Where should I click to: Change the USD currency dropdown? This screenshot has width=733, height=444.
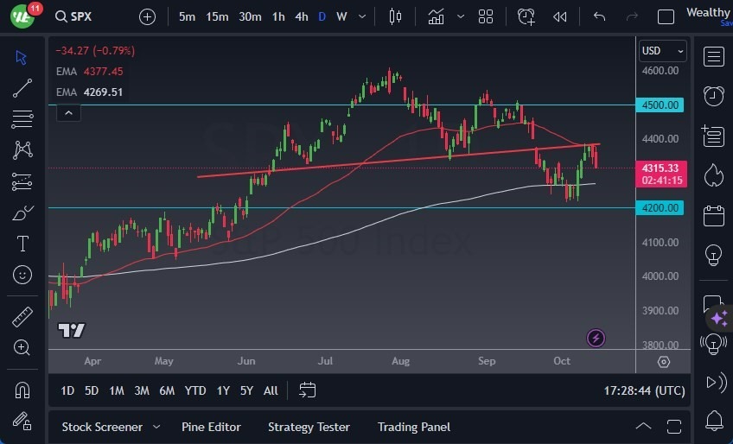pos(663,50)
